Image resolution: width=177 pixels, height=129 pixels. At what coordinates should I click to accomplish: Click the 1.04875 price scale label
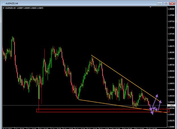coord(171,83)
